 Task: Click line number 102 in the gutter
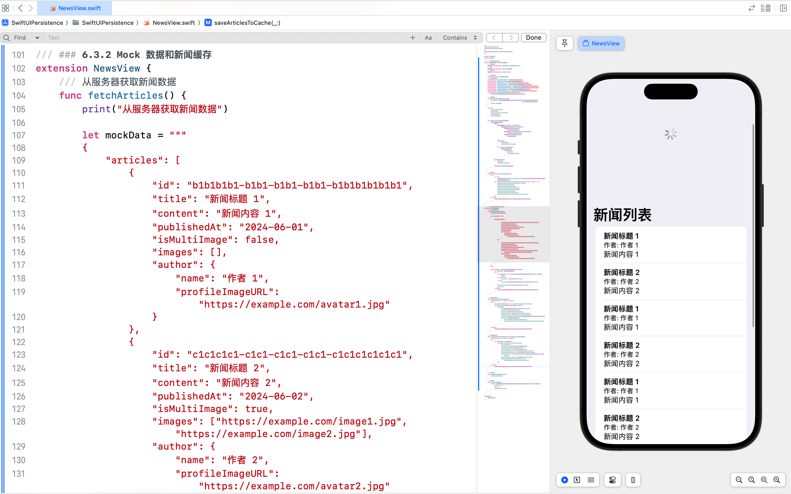coord(19,68)
